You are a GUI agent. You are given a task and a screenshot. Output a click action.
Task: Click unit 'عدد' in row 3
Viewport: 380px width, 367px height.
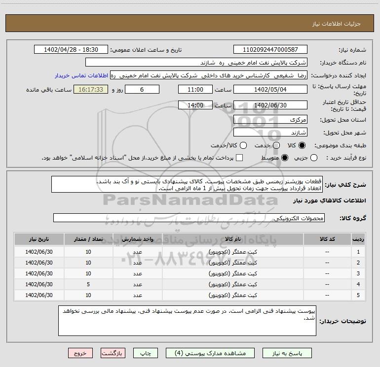tap(137, 273)
